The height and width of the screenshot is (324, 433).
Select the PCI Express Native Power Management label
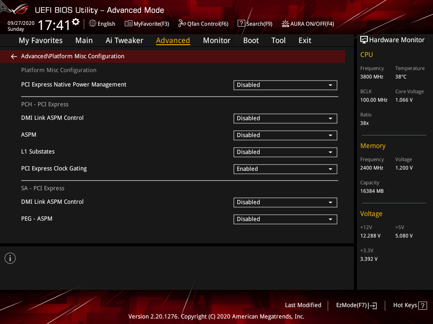(74, 84)
